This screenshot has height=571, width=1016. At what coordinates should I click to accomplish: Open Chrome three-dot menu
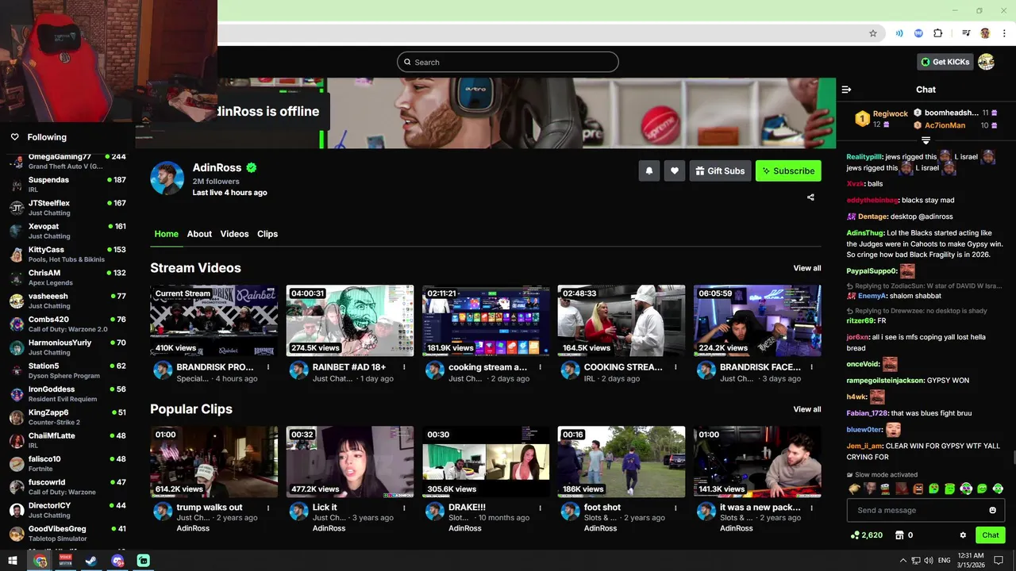[x=1005, y=33]
